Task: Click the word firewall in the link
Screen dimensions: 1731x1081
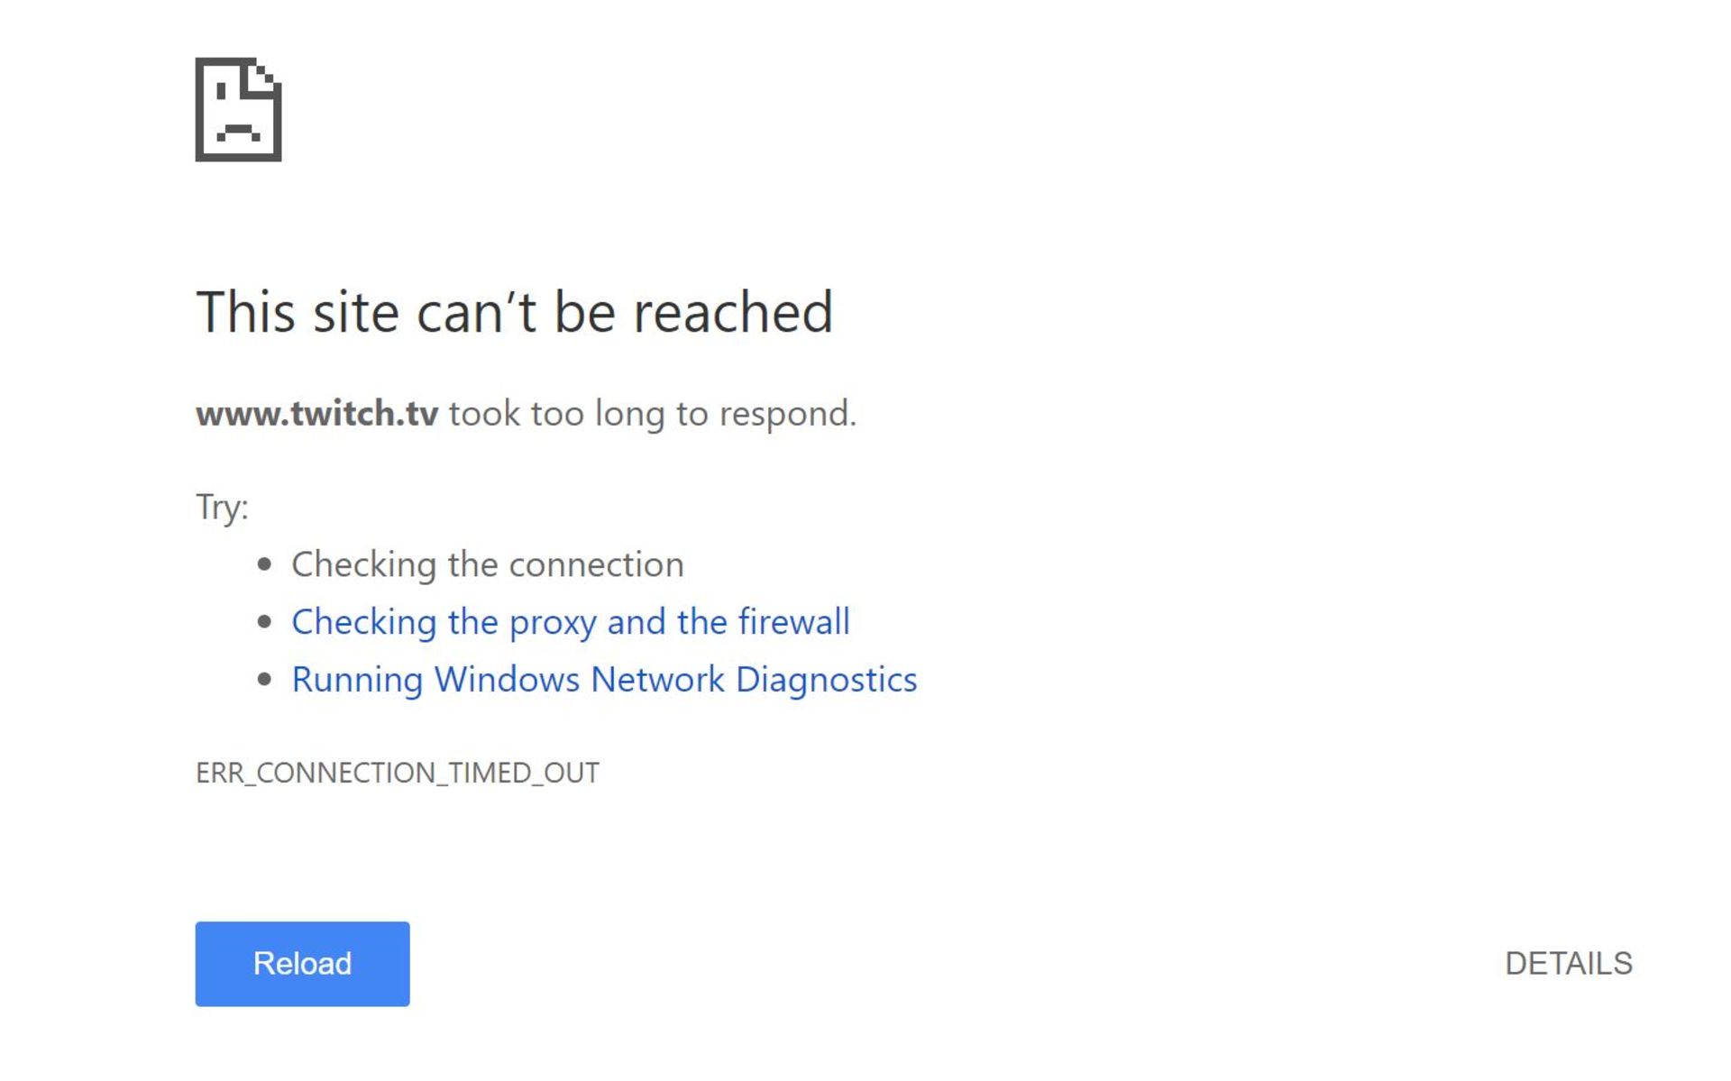Action: click(793, 622)
